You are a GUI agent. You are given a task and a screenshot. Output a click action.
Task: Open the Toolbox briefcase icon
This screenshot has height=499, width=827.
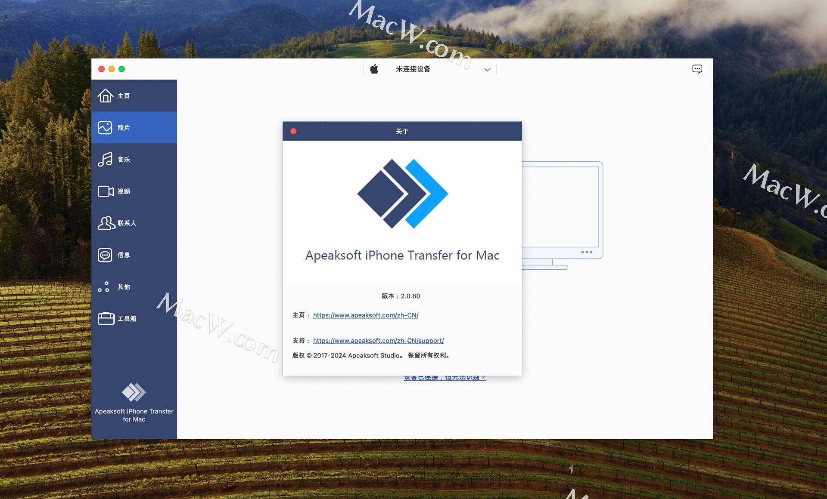[x=106, y=318]
